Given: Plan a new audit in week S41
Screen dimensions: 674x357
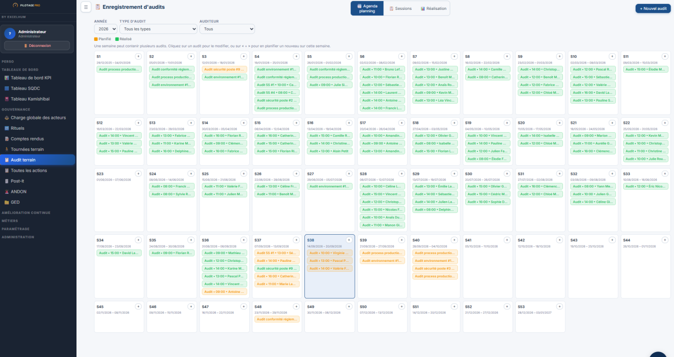Looking at the screenshot, I should (507, 240).
